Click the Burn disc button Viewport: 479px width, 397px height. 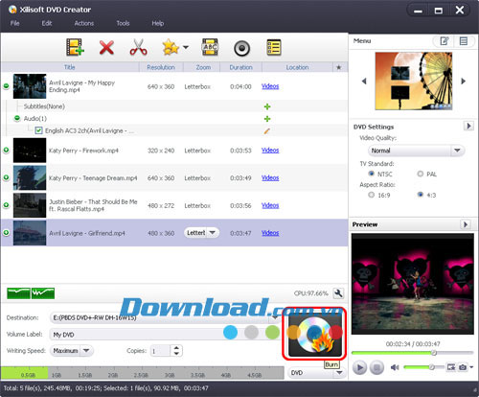click(315, 334)
